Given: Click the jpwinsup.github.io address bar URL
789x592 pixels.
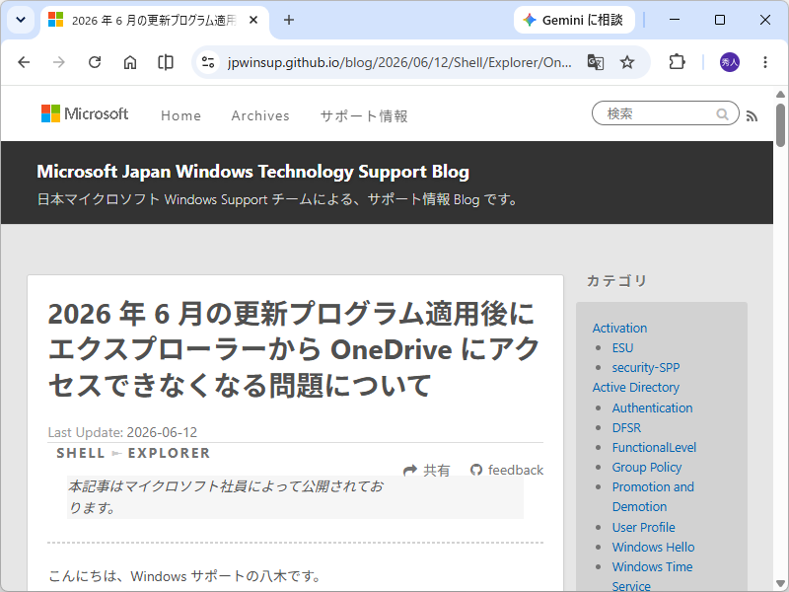Looking at the screenshot, I should (399, 62).
